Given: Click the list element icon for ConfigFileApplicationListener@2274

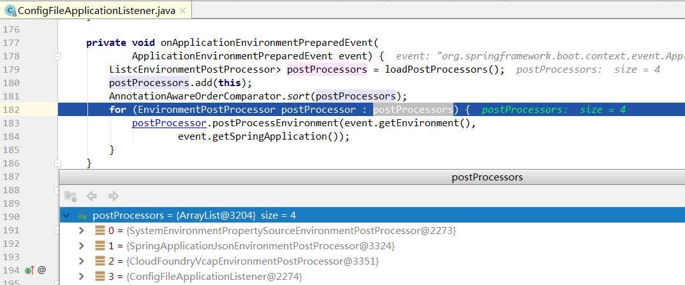Looking at the screenshot, I should click(99, 276).
